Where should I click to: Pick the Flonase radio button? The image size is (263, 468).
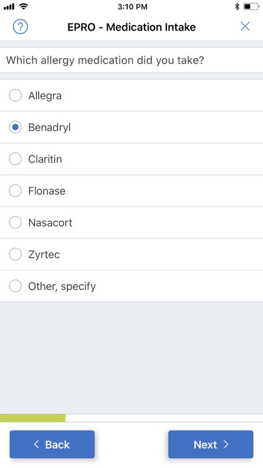point(15,190)
